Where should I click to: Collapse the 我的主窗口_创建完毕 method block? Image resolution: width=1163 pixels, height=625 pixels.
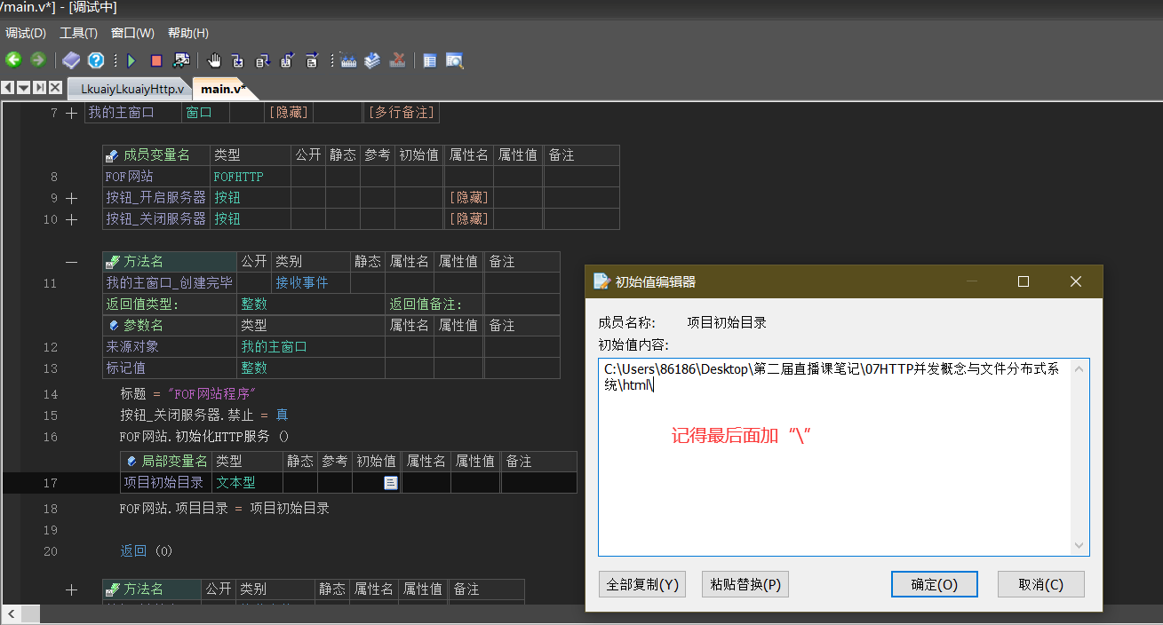72,262
